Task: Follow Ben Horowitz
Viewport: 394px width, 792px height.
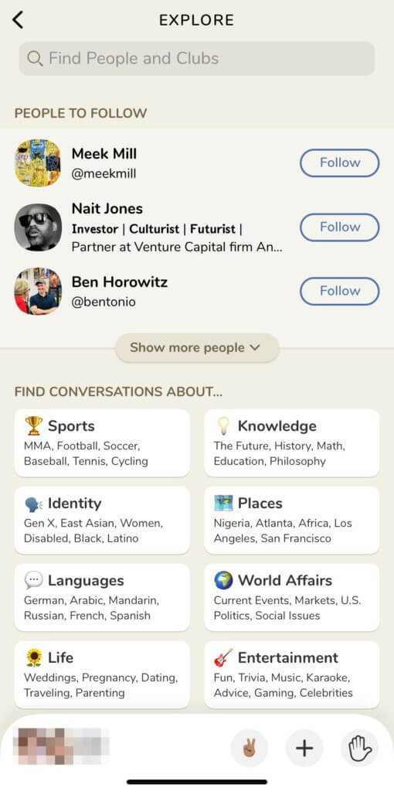Action: pos(339,291)
